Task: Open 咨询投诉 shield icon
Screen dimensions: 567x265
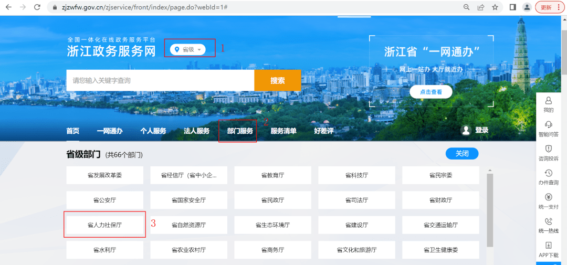Action: tap(549, 149)
